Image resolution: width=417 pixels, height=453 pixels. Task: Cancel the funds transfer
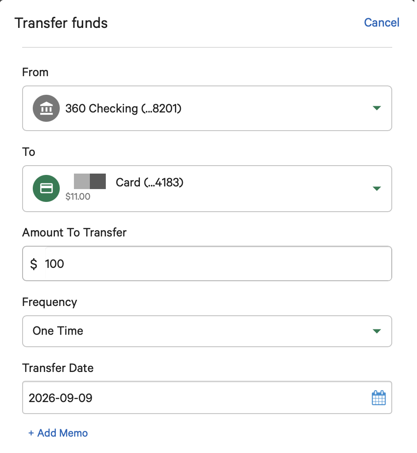tap(382, 23)
